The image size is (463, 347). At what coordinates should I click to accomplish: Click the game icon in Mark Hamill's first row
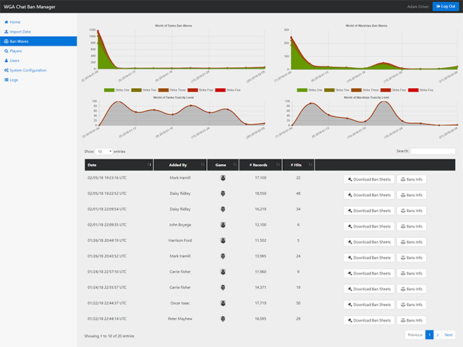223,177
